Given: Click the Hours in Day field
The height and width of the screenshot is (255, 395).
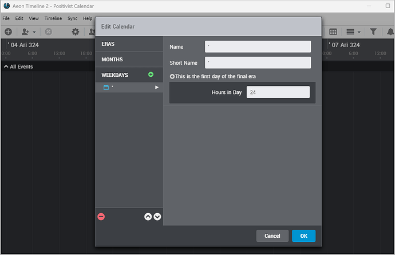Looking at the screenshot, I should click(x=278, y=92).
